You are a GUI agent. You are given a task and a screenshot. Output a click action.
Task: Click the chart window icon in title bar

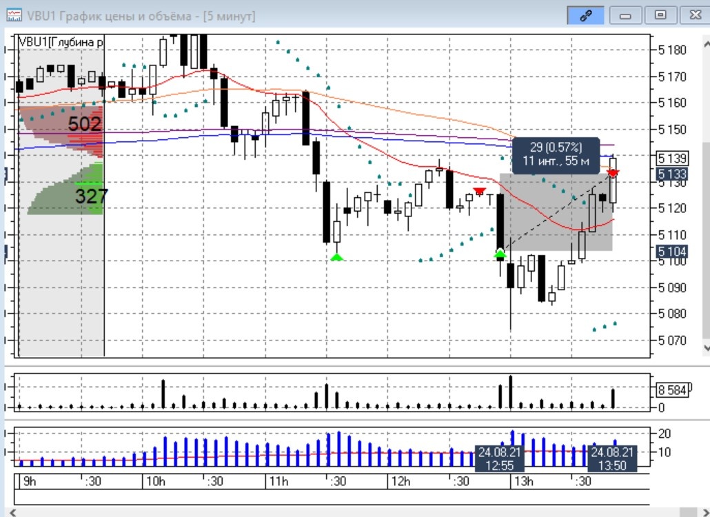click(14, 15)
